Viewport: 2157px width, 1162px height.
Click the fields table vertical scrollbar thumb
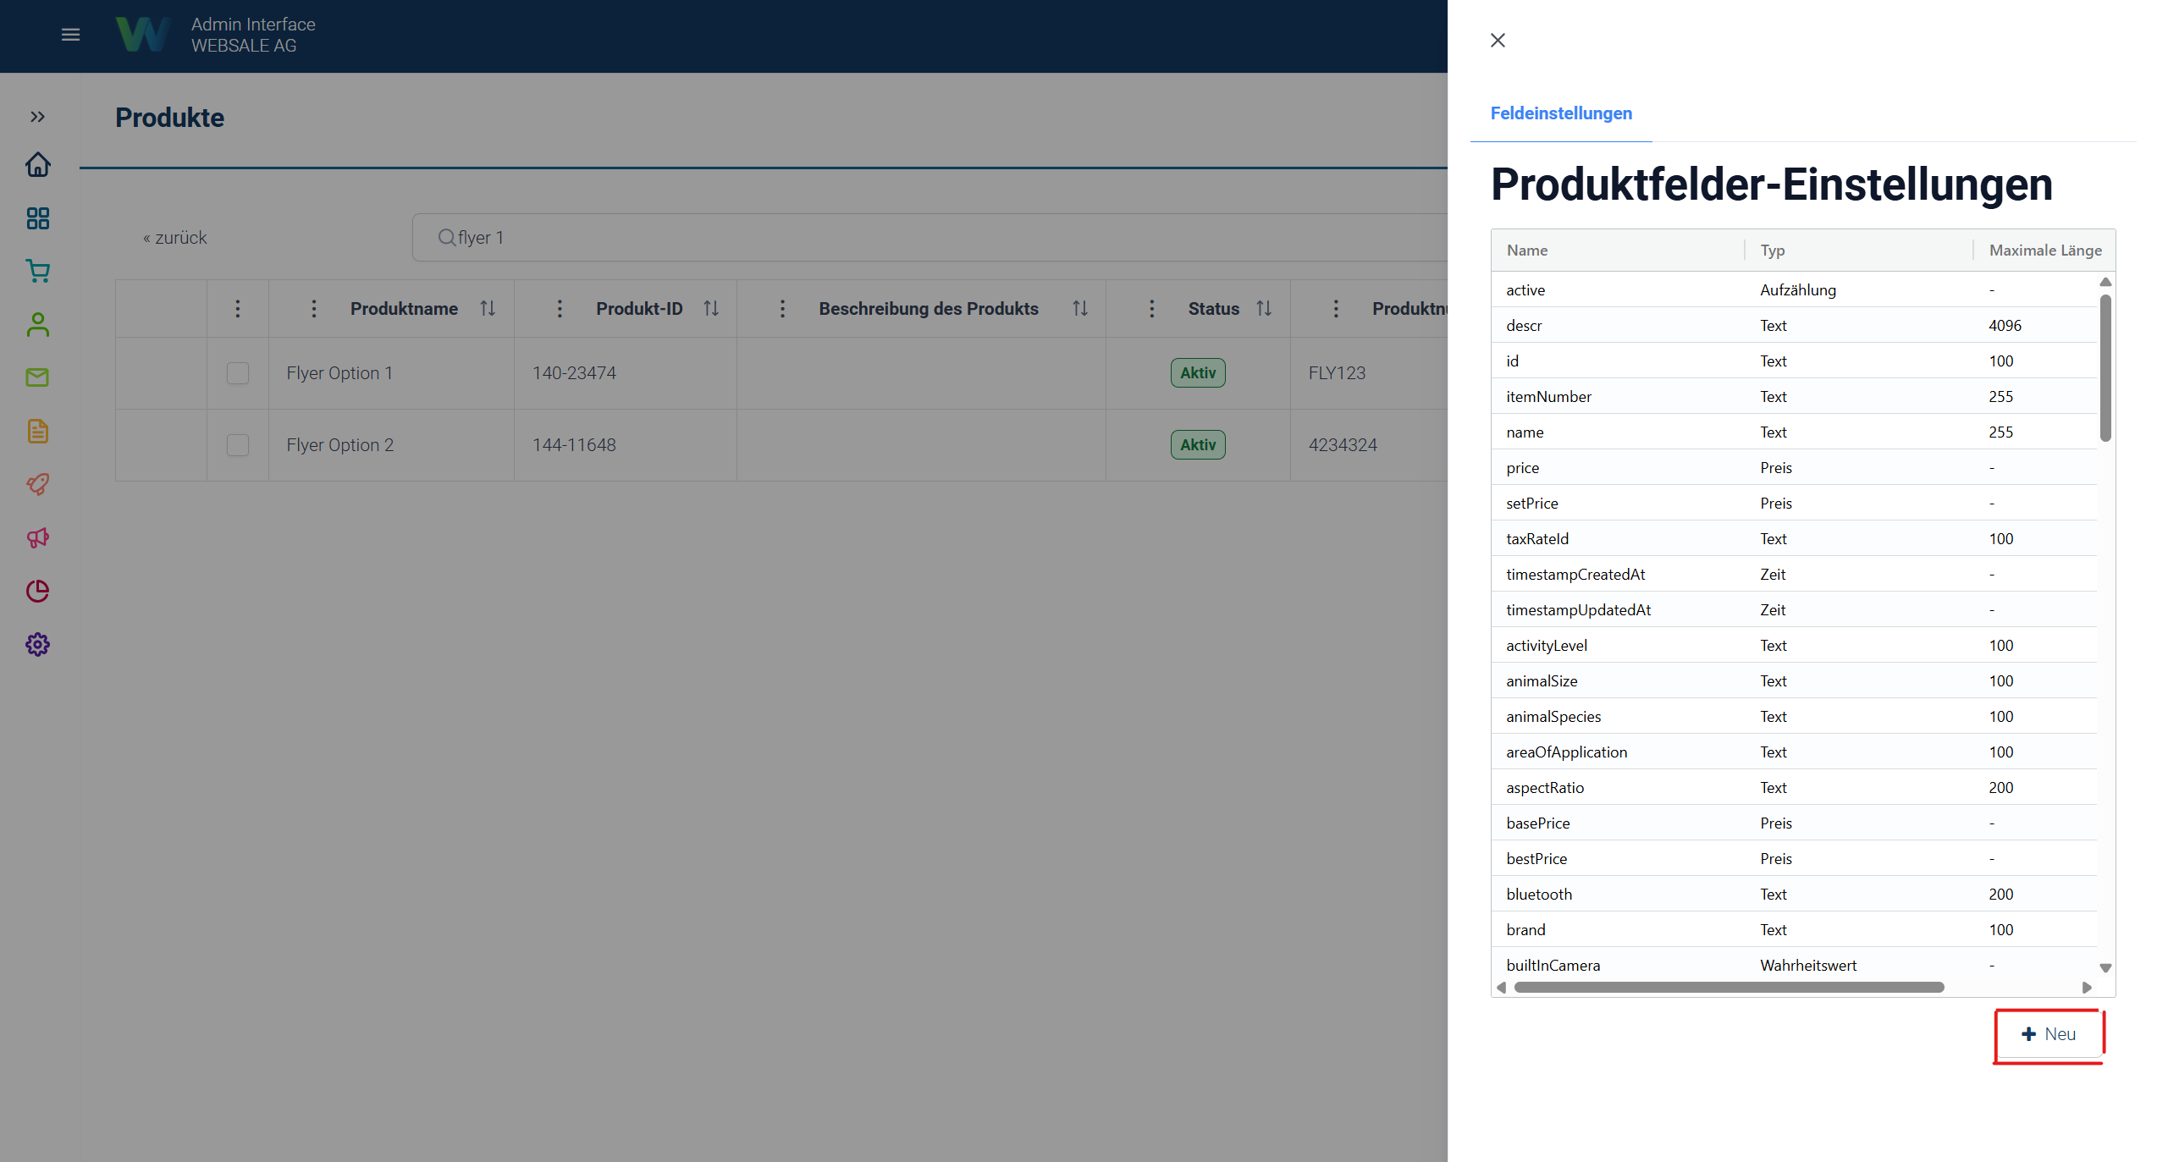pyautogui.click(x=2105, y=367)
